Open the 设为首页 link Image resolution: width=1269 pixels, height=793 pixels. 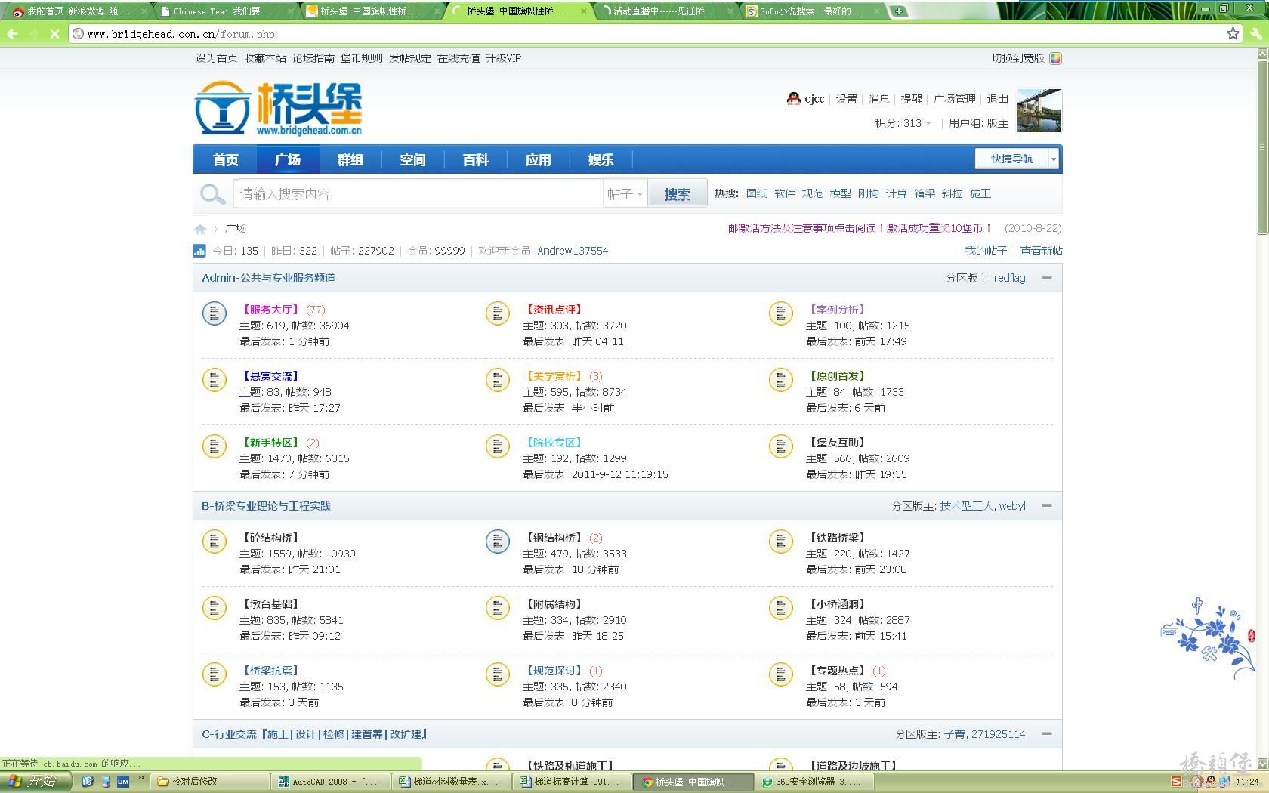[x=217, y=58]
